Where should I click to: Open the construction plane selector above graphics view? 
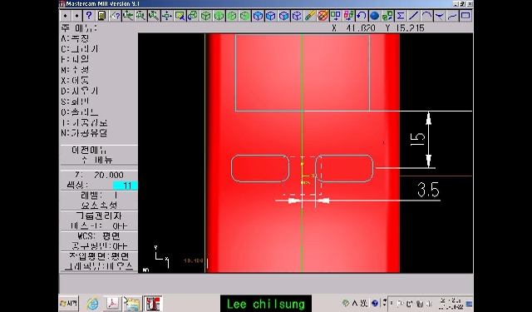[x=99, y=256]
